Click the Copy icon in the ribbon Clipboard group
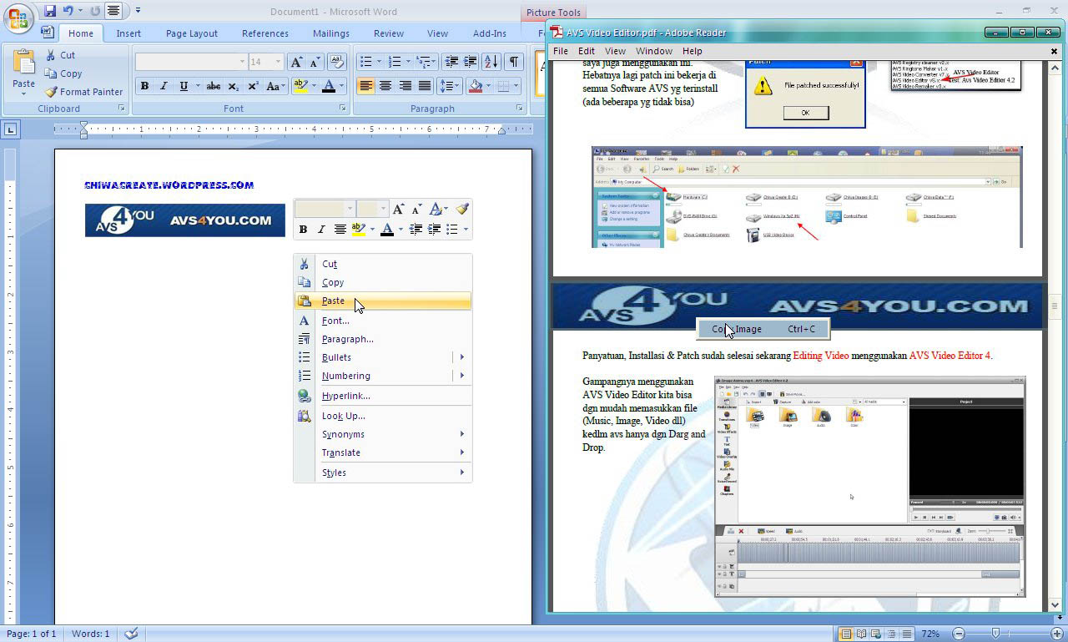The height and width of the screenshot is (642, 1068). (x=51, y=73)
